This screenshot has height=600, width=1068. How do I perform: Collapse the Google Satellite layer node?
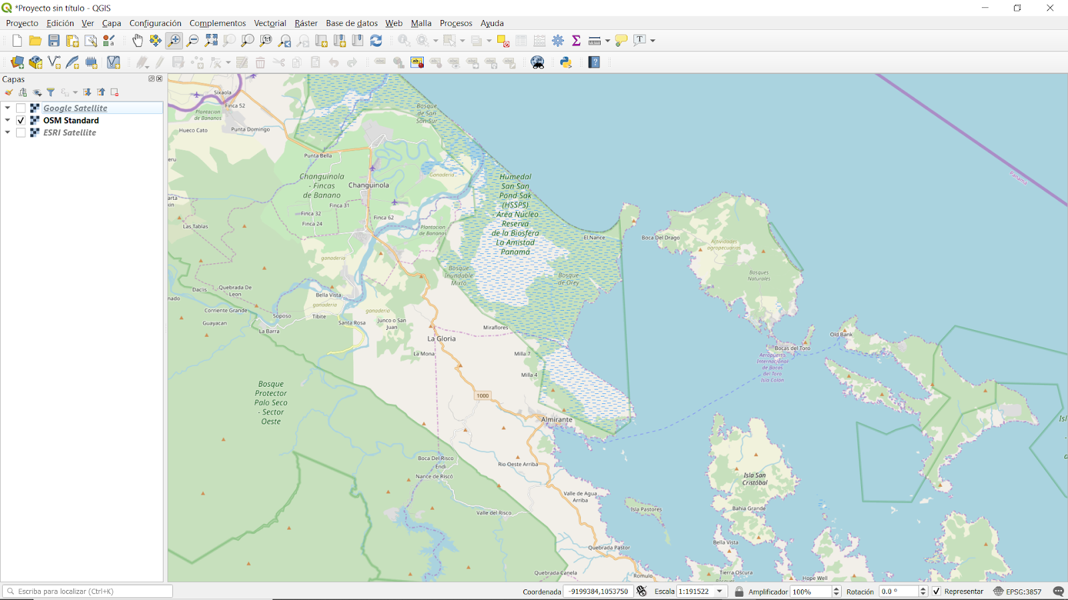tap(7, 107)
